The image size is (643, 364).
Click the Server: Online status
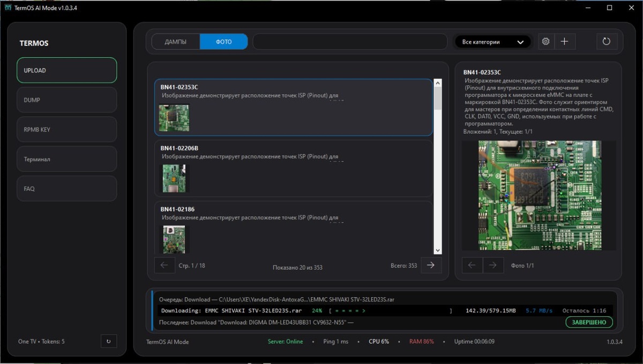pyautogui.click(x=285, y=342)
